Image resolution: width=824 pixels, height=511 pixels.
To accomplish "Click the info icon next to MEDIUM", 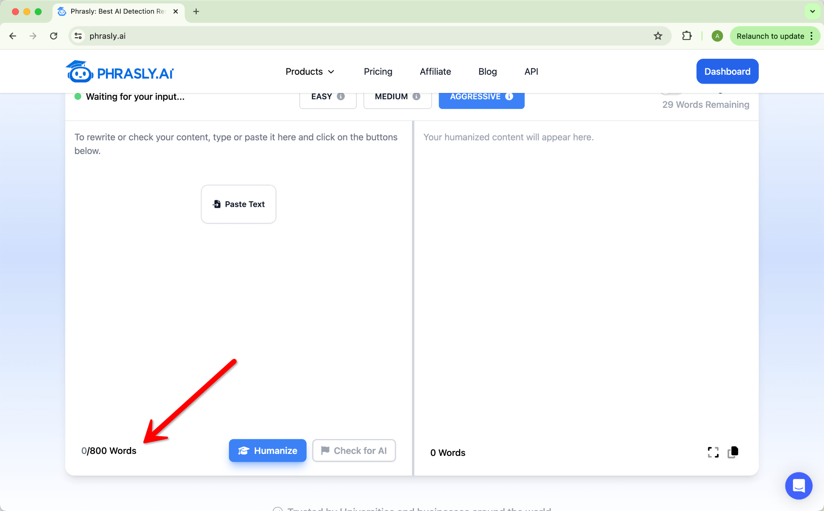I will 416,97.
